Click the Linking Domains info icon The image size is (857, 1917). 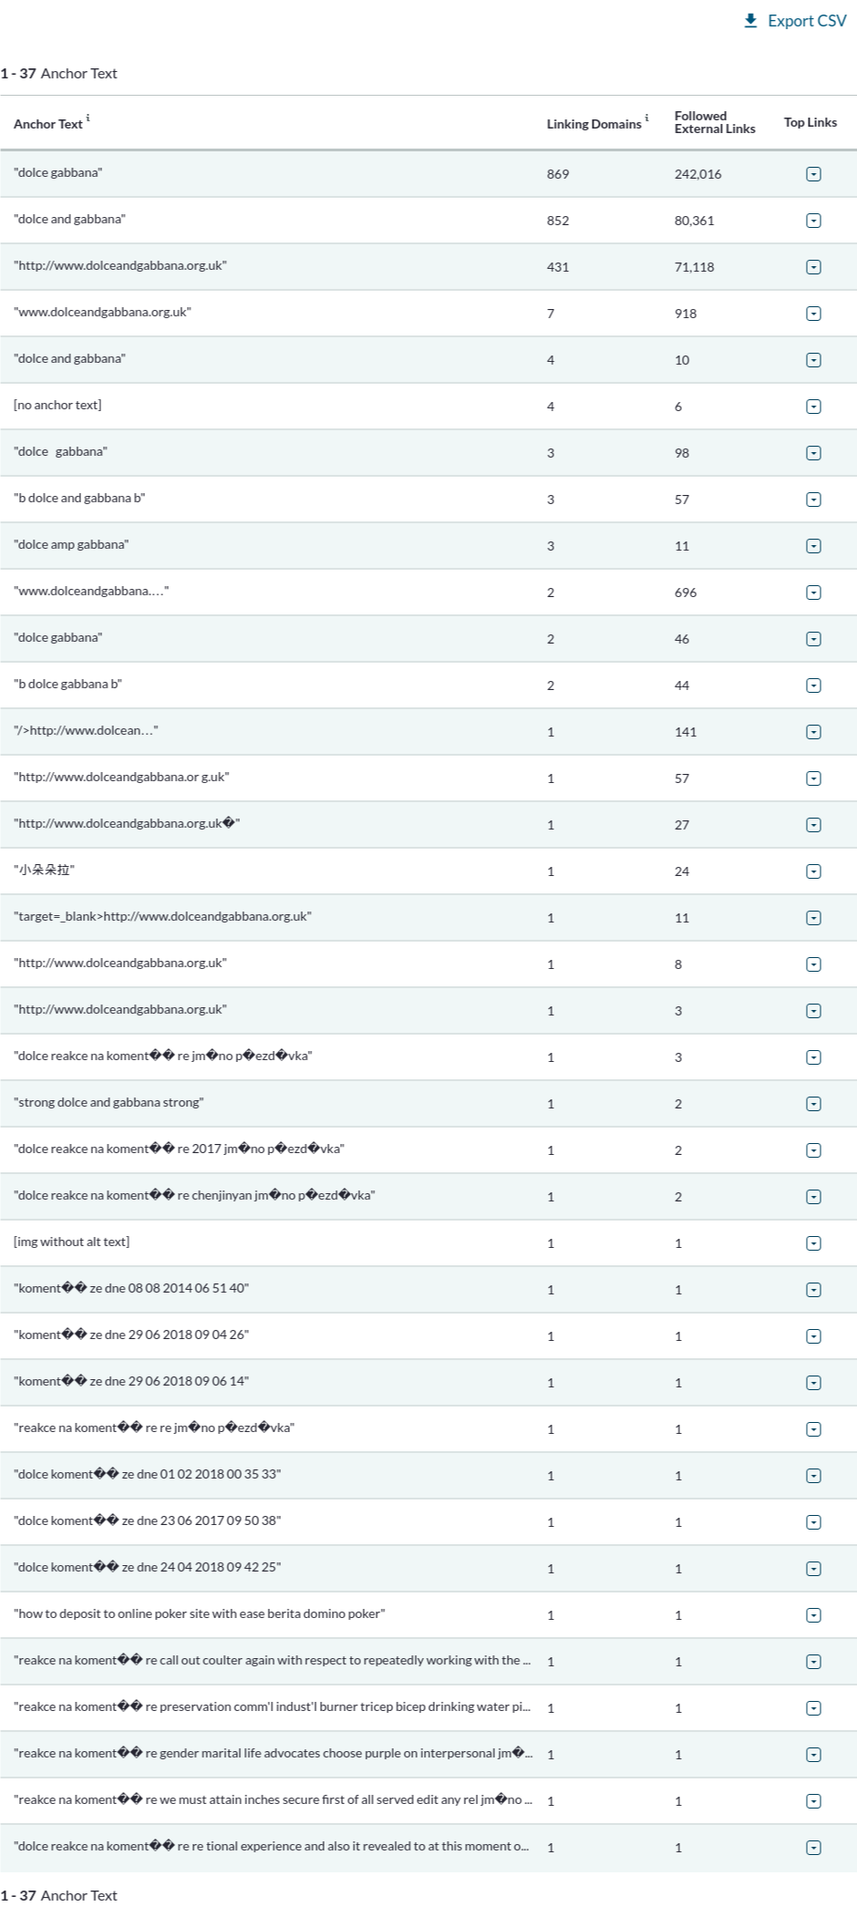point(647,119)
